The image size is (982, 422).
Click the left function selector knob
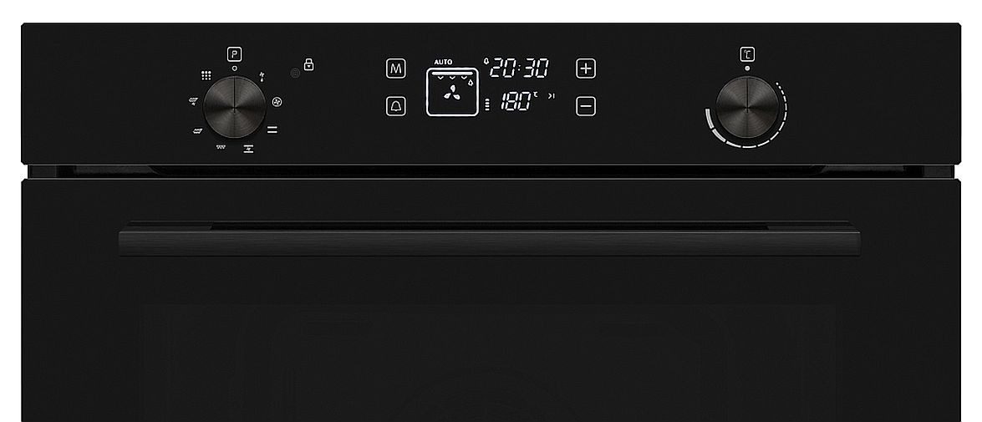tap(235, 107)
